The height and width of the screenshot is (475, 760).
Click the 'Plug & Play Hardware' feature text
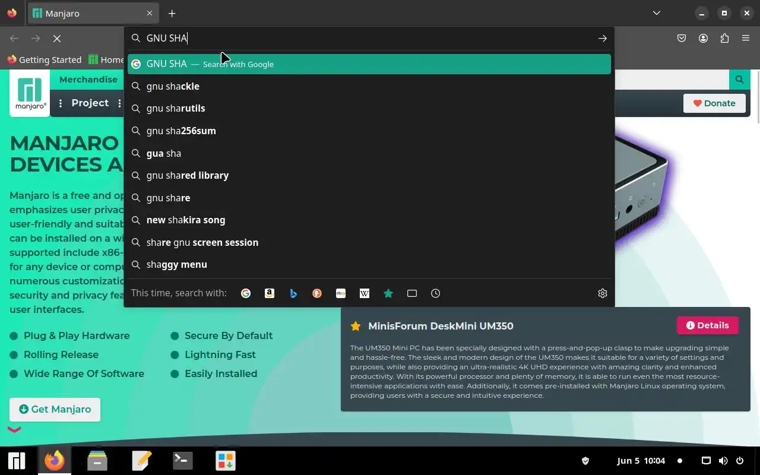(77, 335)
